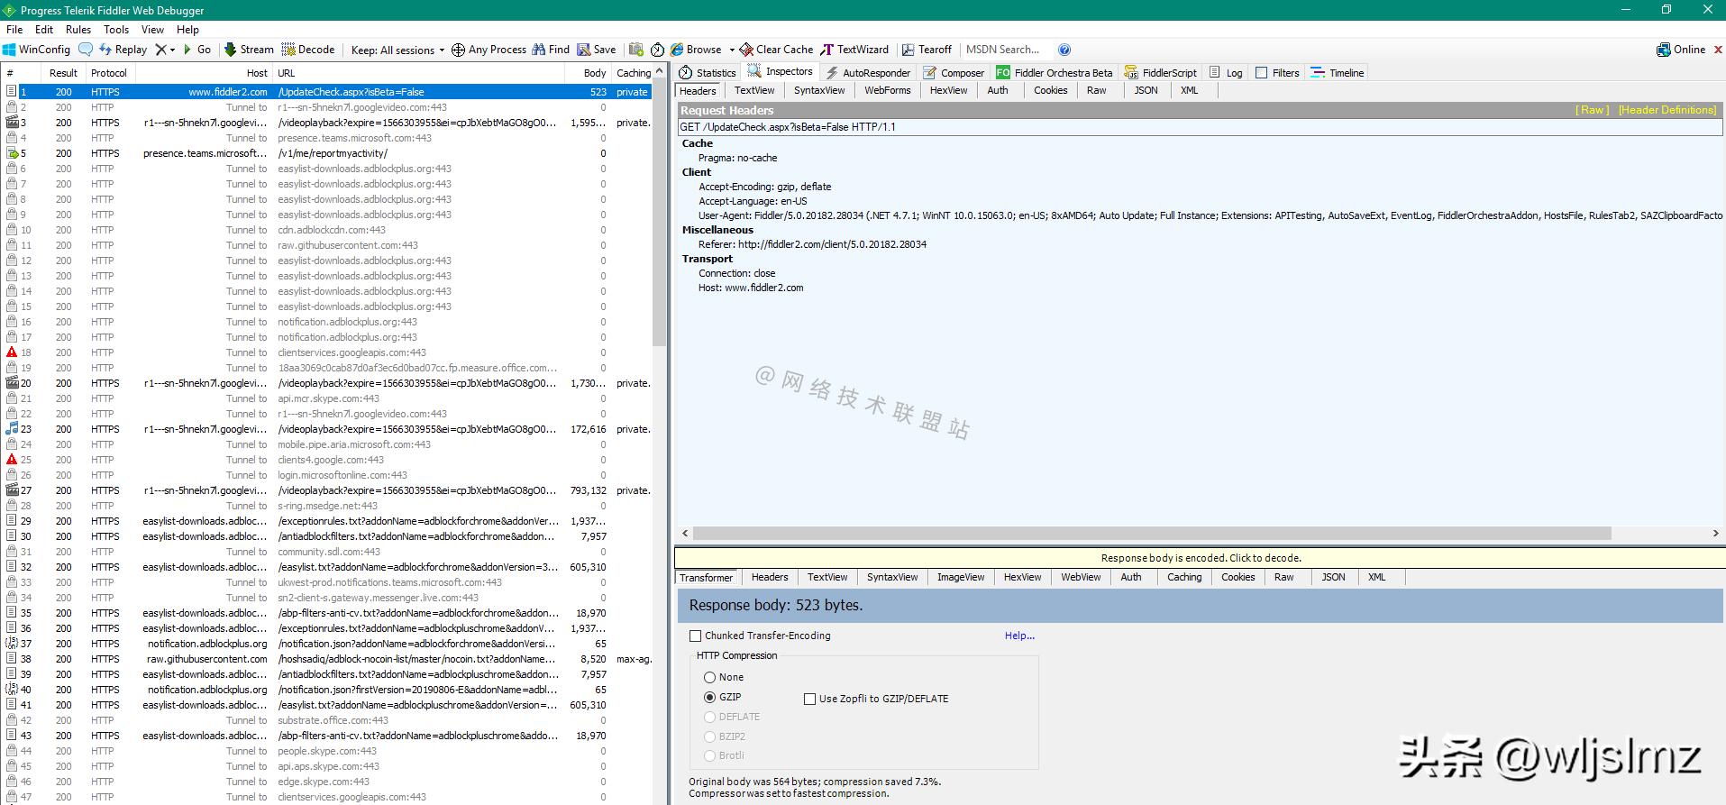The width and height of the screenshot is (1726, 805).
Task: Click the Help... link in Transformer
Action: click(x=1019, y=636)
